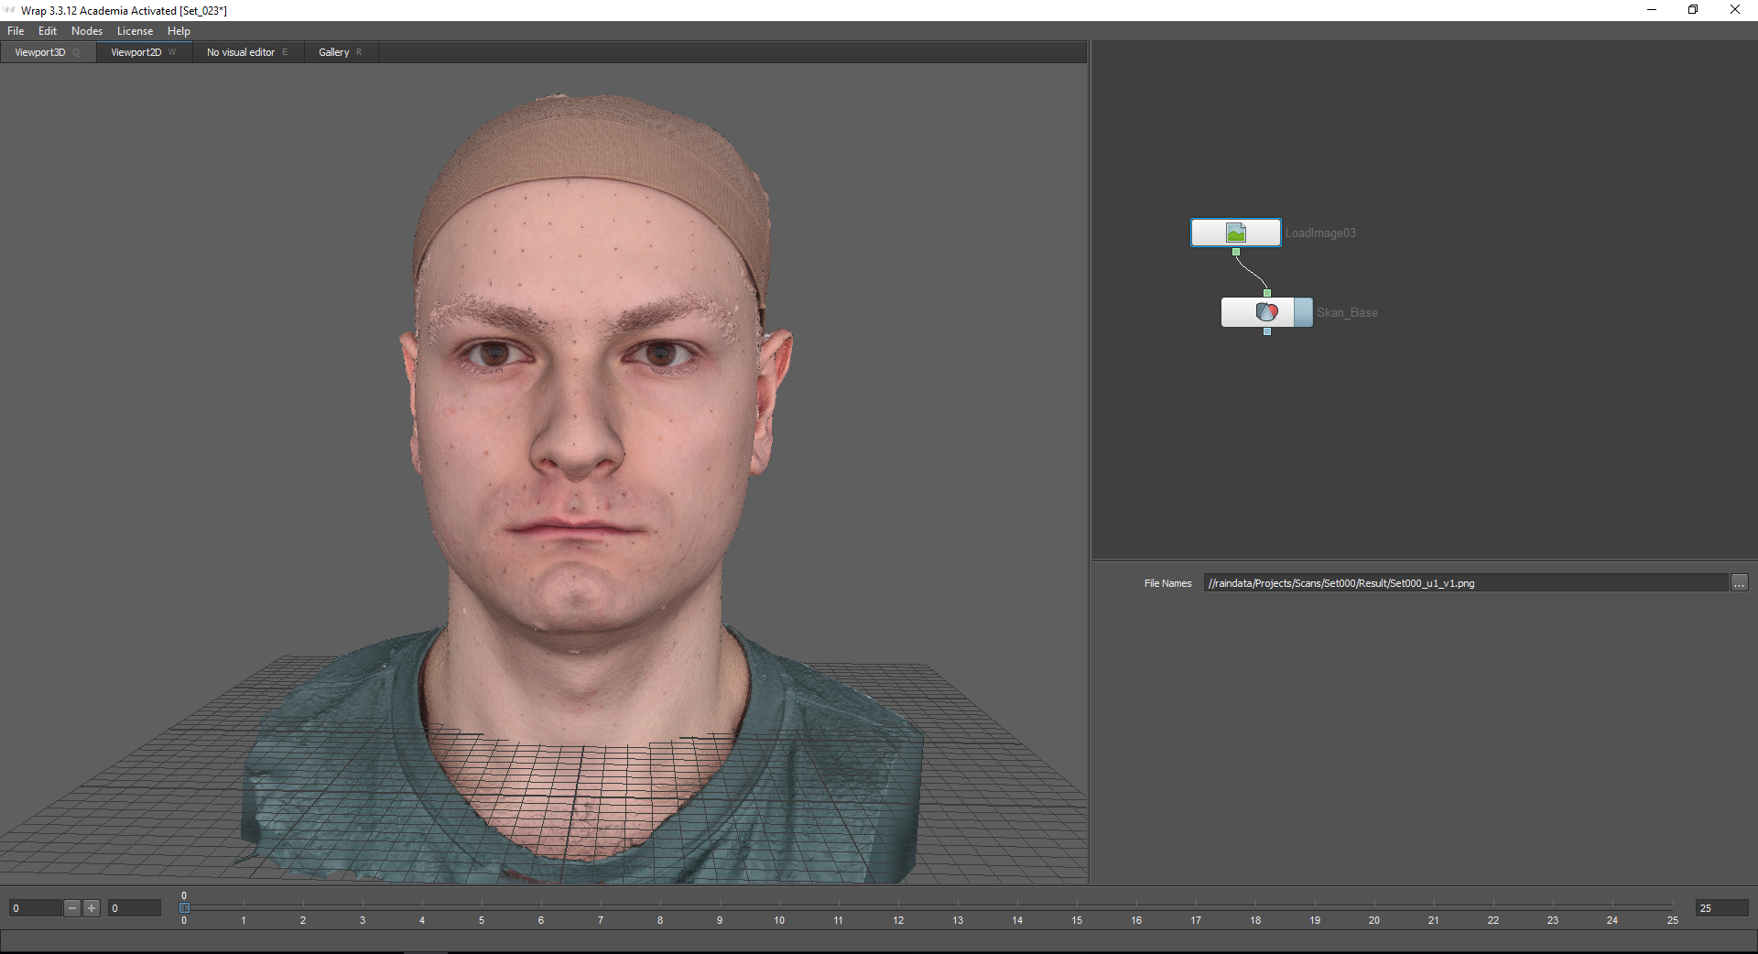
Task: Click the timeline end frame field showing 25
Action: (1721, 908)
